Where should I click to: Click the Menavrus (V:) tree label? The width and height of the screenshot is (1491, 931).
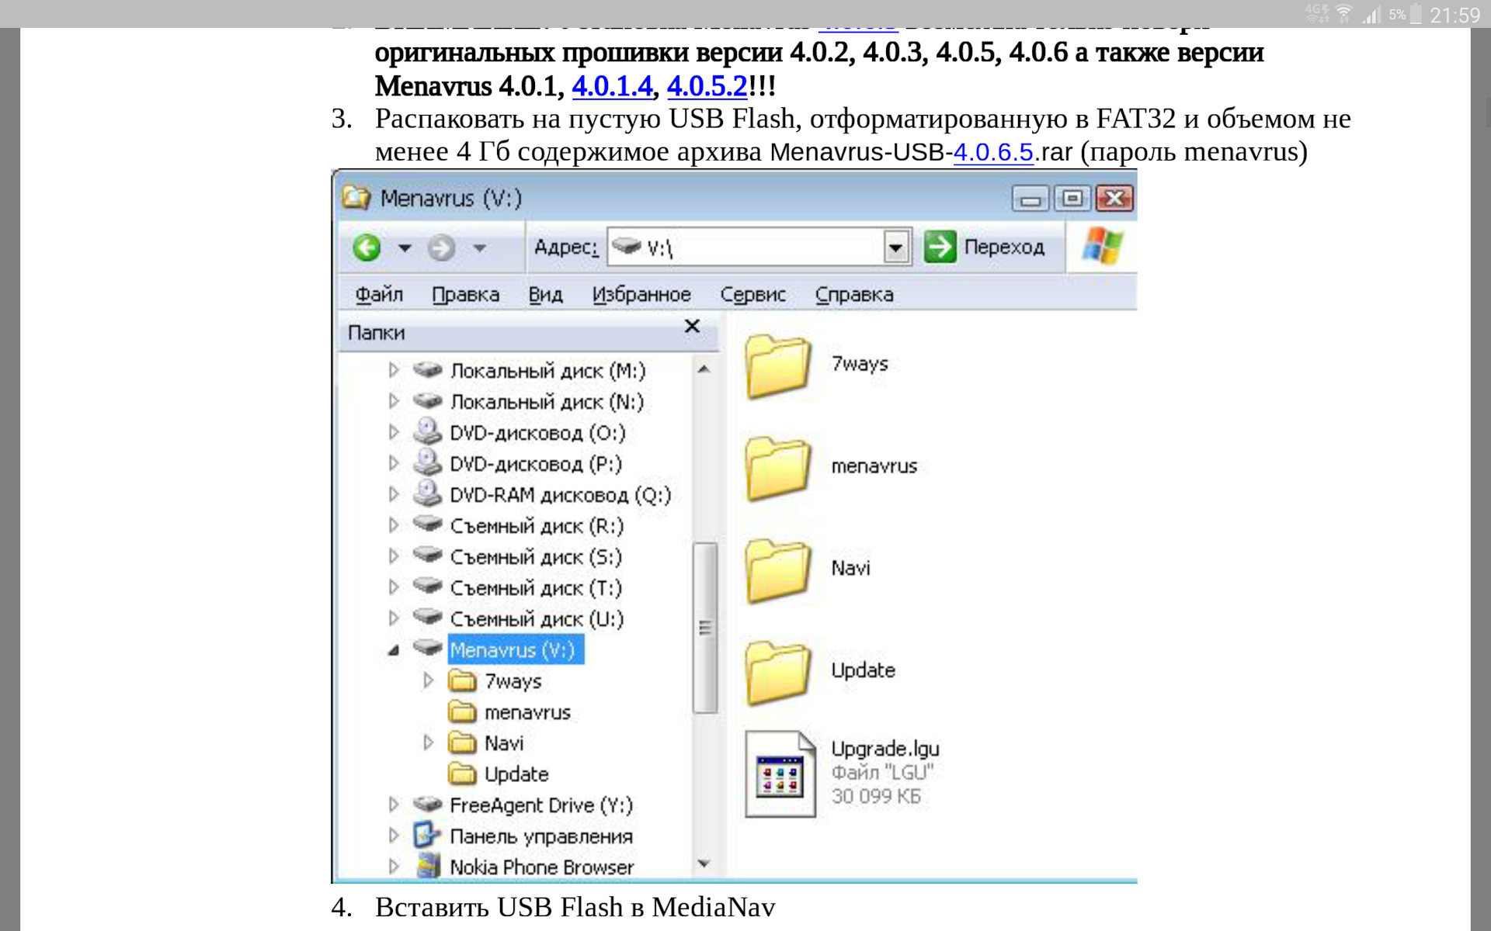(x=516, y=650)
